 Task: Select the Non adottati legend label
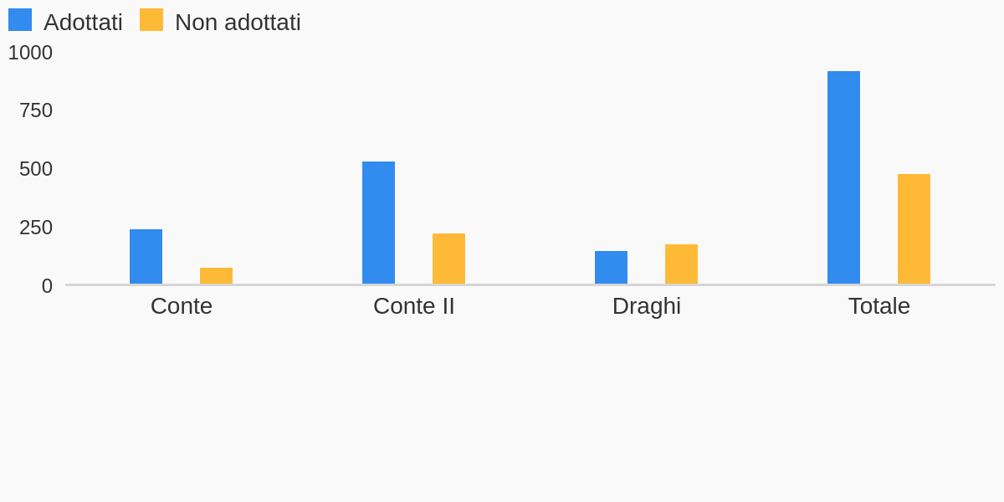point(238,23)
